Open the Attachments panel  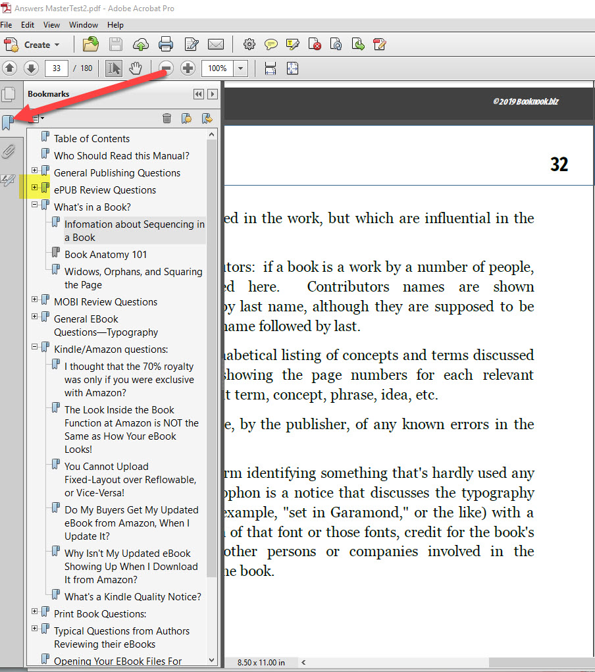(10, 151)
